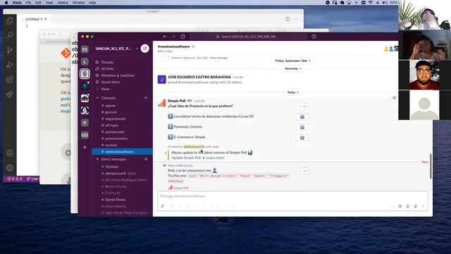Collapse the Direct messages section

(x=97, y=159)
